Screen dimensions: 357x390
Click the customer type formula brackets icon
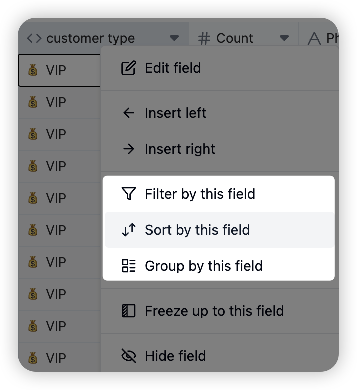[34, 38]
